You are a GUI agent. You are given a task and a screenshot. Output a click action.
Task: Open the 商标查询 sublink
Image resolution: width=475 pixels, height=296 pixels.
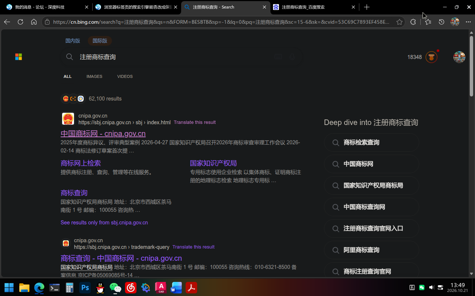74,193
